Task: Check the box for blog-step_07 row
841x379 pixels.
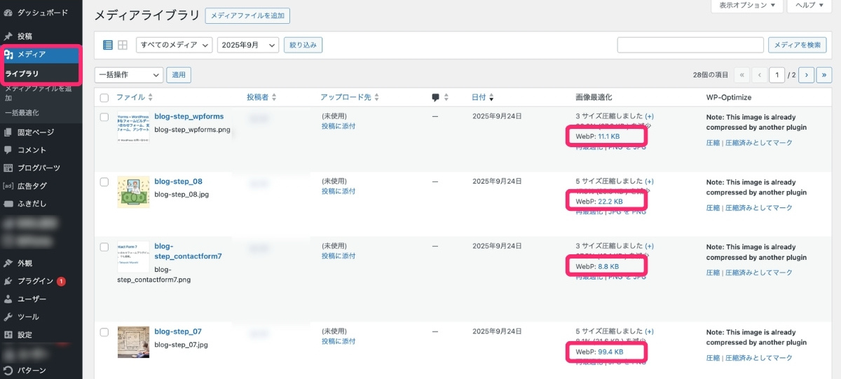Action: point(104,332)
